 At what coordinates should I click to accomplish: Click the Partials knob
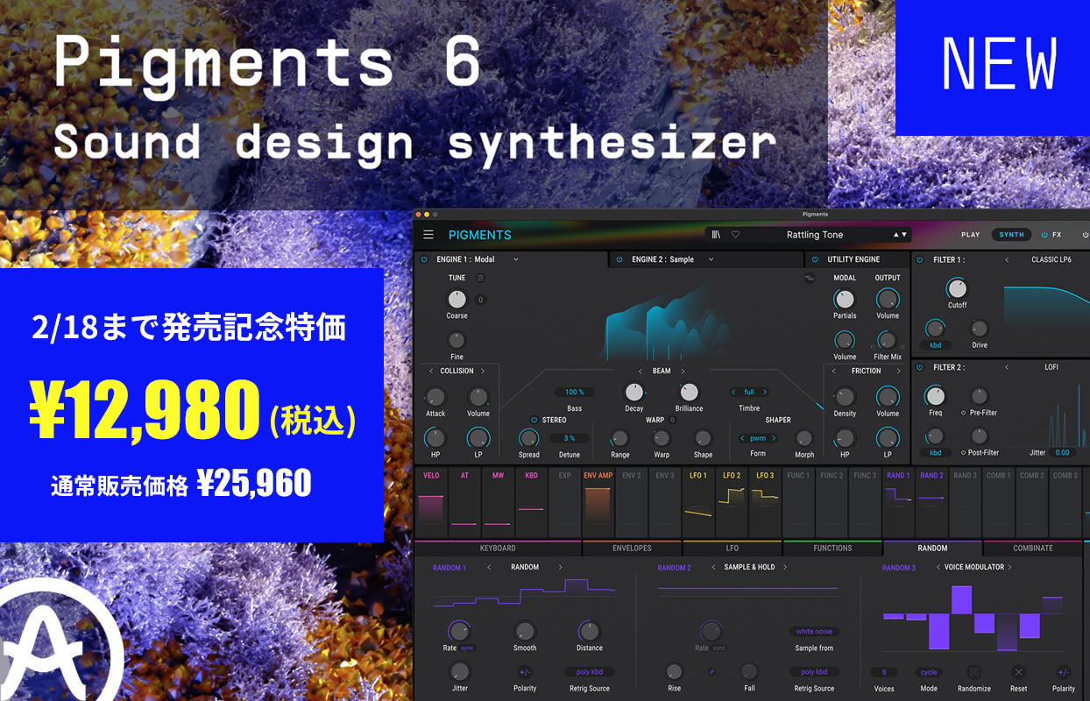[x=845, y=299]
